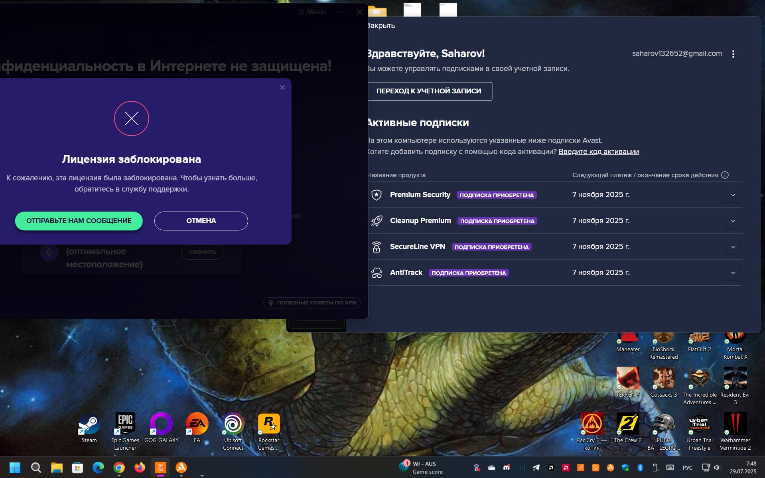Click the ОТМЕНА button in the dialog
The height and width of the screenshot is (478, 765).
point(201,221)
